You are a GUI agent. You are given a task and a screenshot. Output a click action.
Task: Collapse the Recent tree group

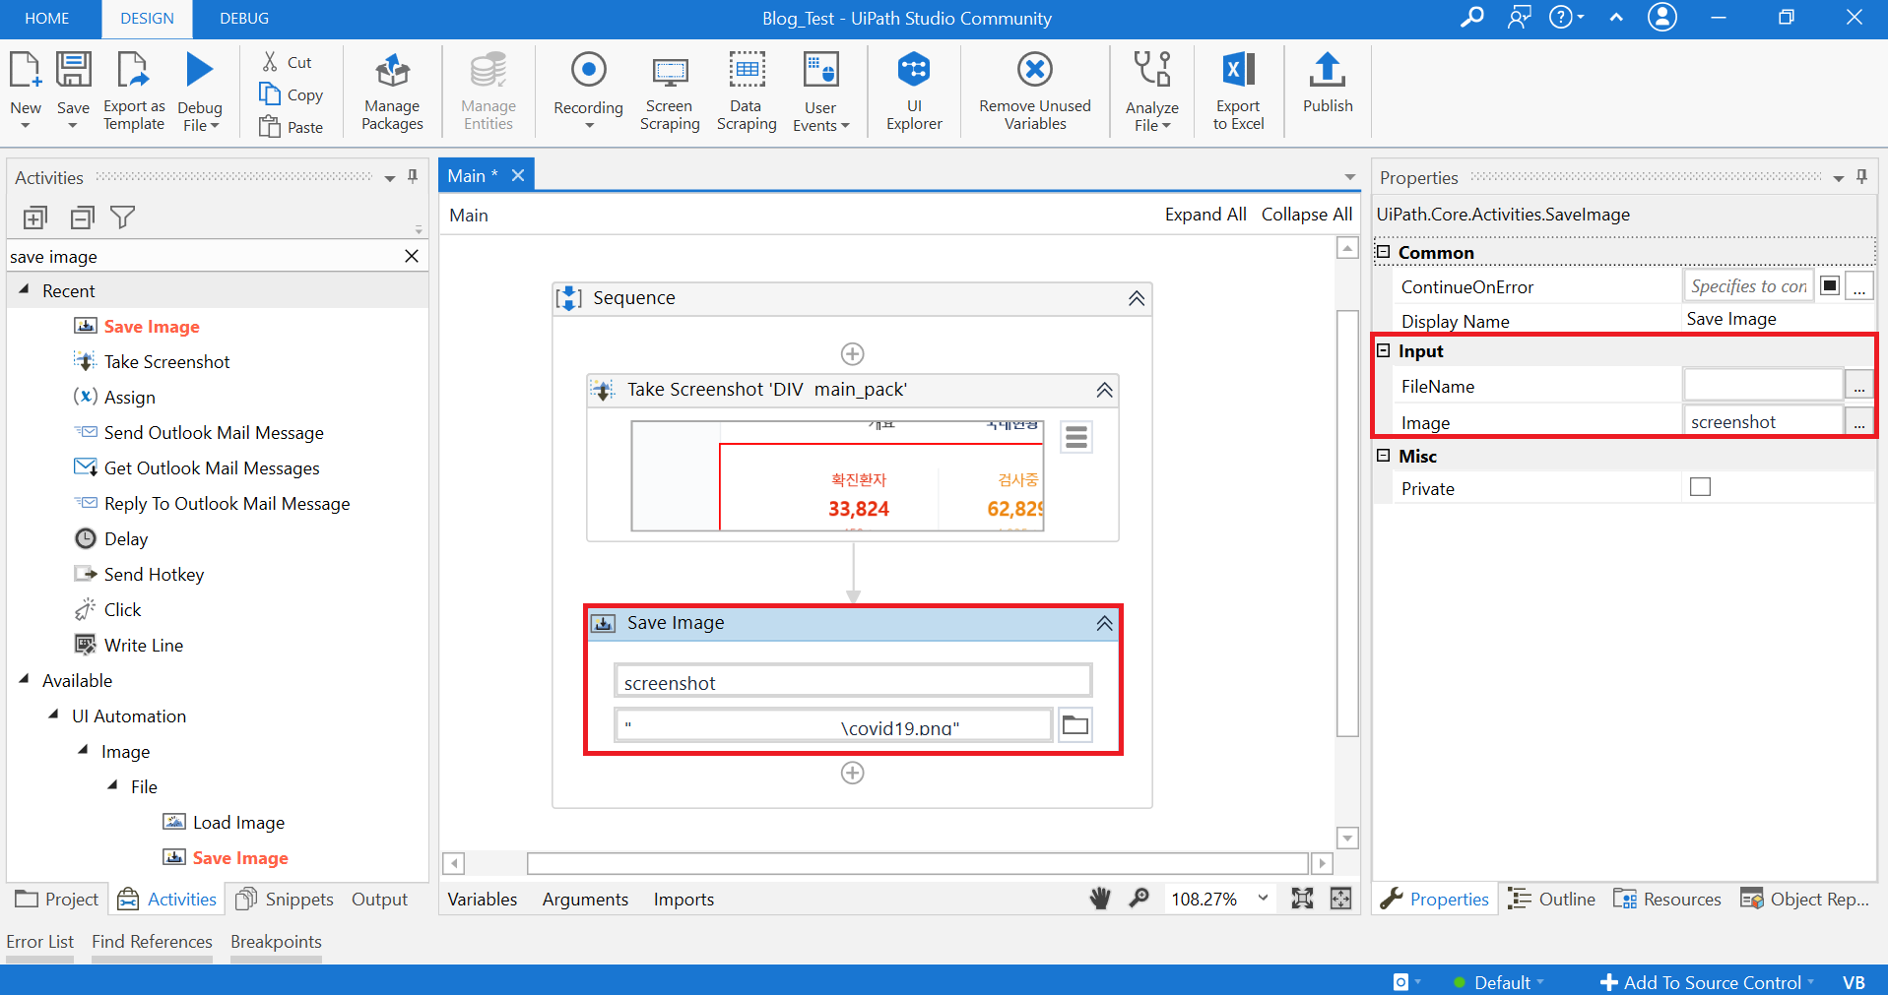tap(24, 290)
